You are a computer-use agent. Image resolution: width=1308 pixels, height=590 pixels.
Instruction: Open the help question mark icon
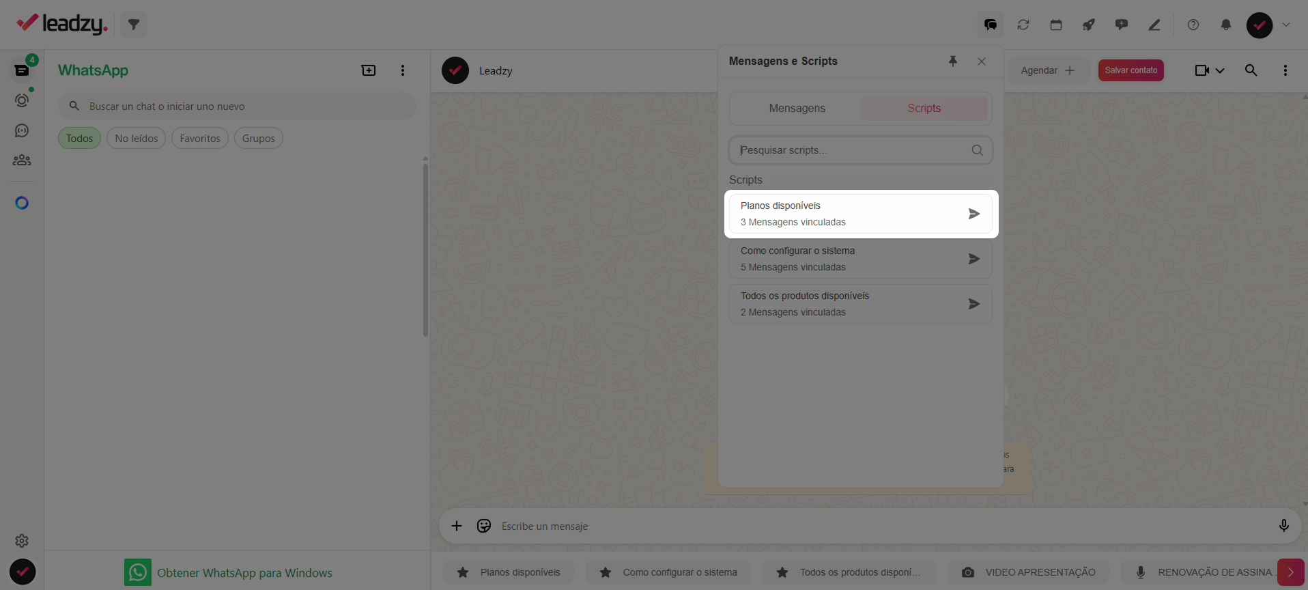(1193, 25)
